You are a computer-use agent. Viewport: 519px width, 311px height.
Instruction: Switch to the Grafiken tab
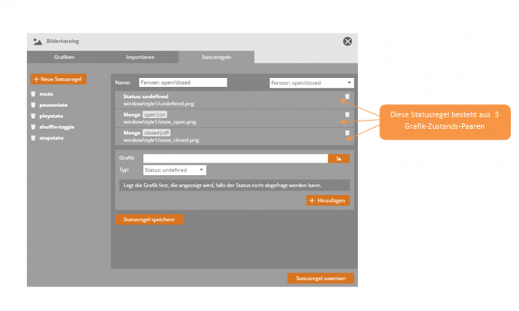point(64,56)
